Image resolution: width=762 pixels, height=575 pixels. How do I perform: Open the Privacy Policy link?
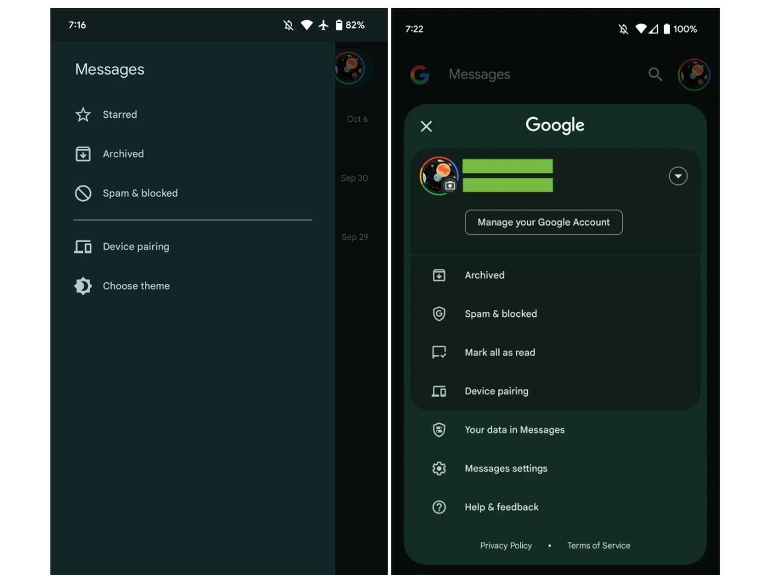[x=505, y=546]
